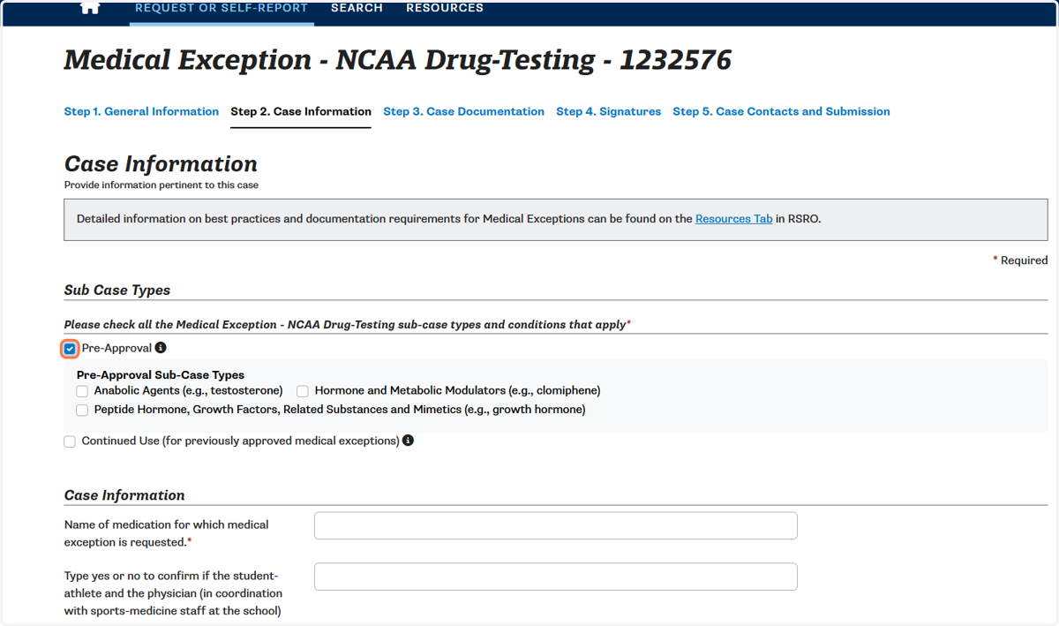
Task: Click the yes or no confirmation field
Action: (556, 577)
